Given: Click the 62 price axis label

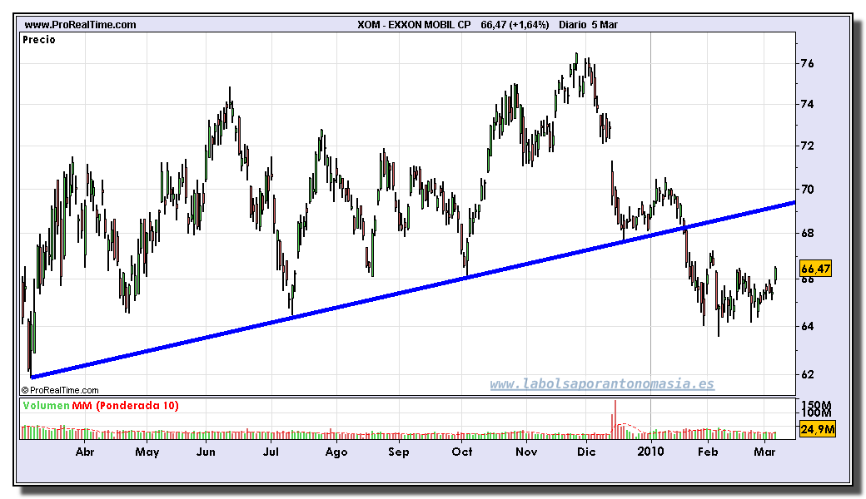Looking at the screenshot, I should [807, 374].
